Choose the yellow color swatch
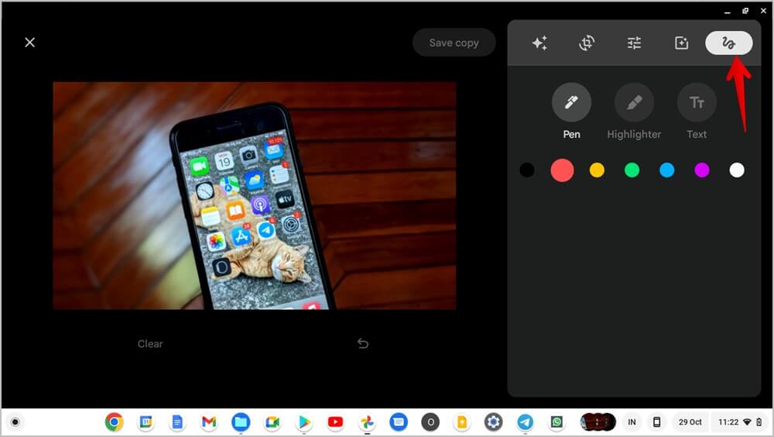 coord(597,170)
